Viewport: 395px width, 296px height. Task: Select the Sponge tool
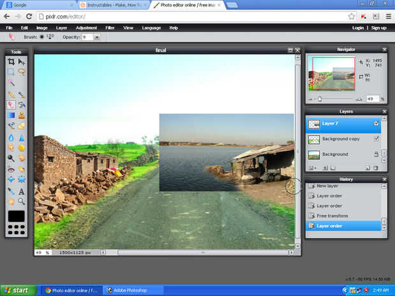[22, 148]
